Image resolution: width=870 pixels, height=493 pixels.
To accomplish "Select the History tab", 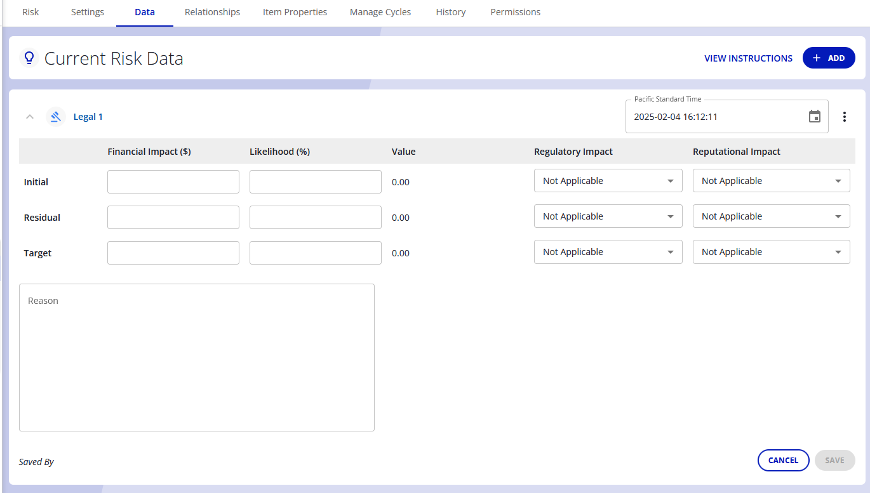I will click(x=450, y=12).
